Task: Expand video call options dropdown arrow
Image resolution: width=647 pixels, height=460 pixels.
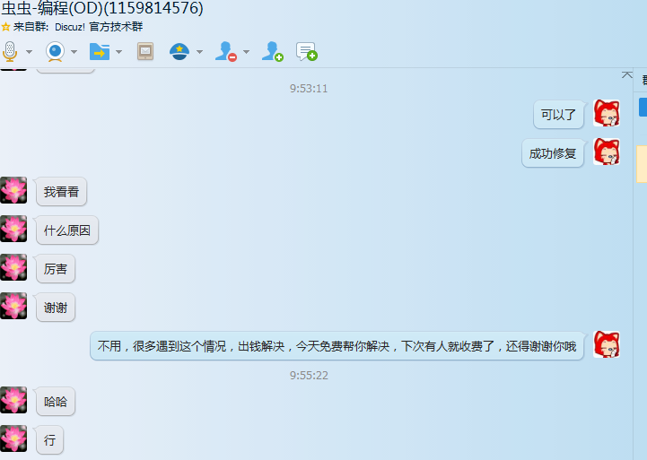Action: pos(74,52)
